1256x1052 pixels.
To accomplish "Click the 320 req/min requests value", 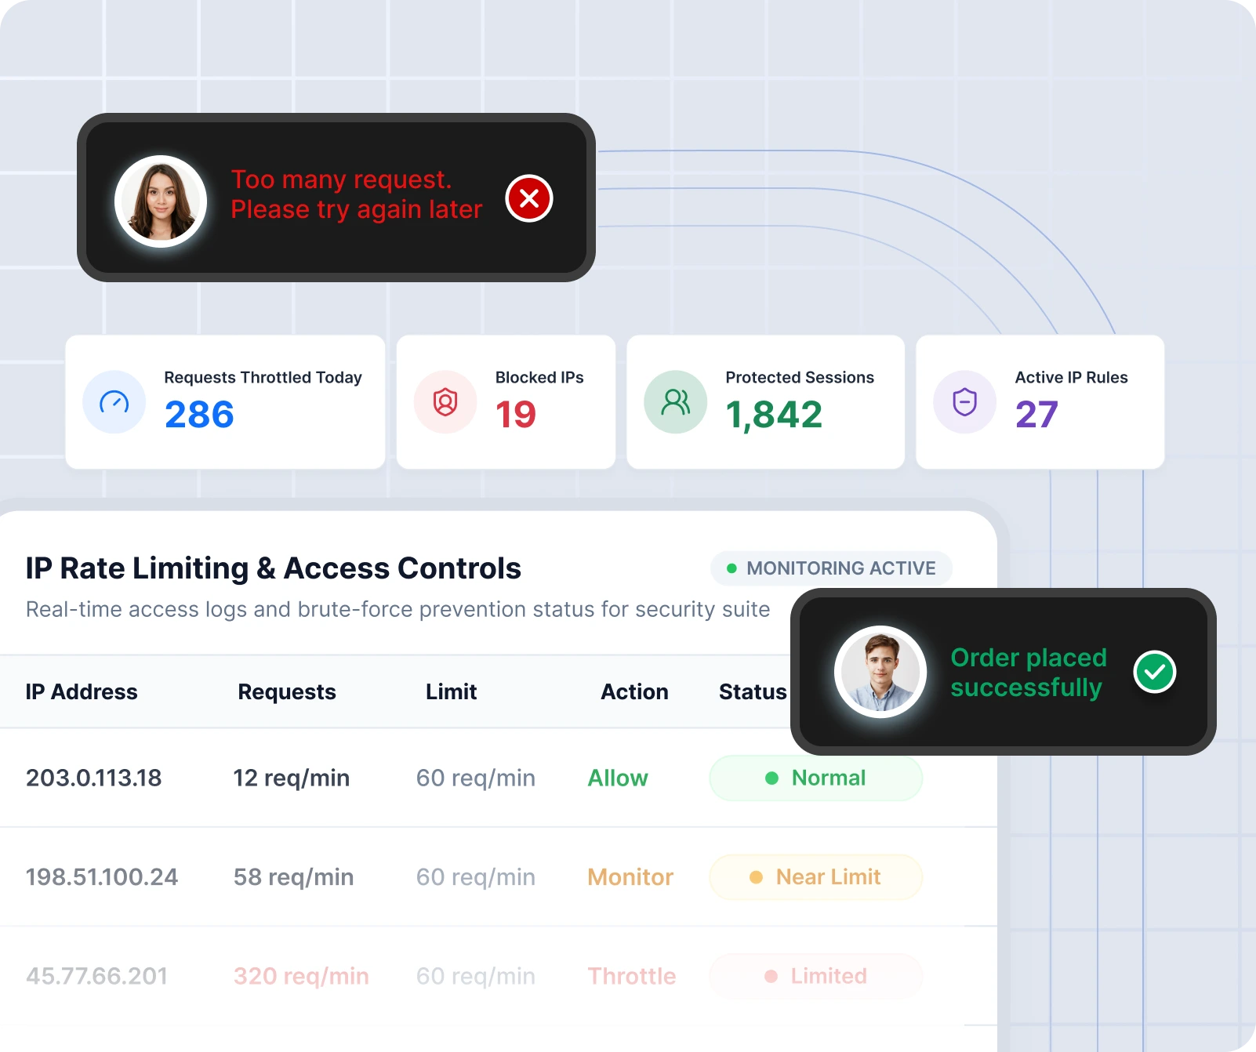I will pos(301,976).
